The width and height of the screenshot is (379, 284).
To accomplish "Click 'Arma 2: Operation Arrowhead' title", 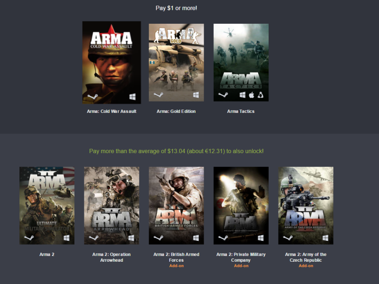I will pos(112,257).
